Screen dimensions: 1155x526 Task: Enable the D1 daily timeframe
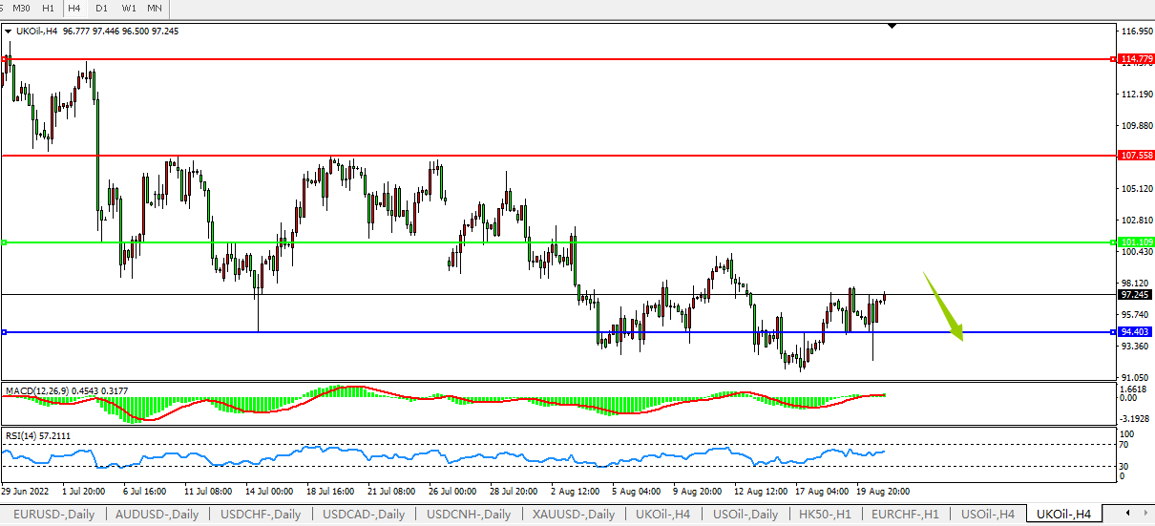pos(101,8)
